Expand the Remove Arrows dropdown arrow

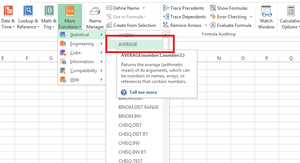[206, 25]
